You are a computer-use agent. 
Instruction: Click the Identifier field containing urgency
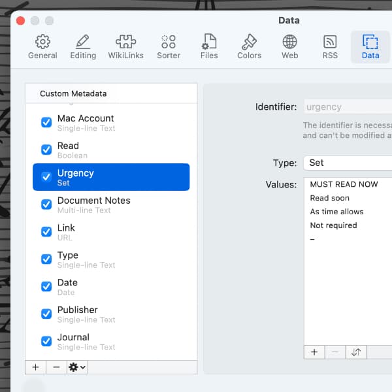[x=348, y=106]
